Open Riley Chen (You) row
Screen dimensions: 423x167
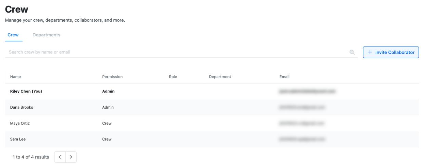[x=212, y=91]
